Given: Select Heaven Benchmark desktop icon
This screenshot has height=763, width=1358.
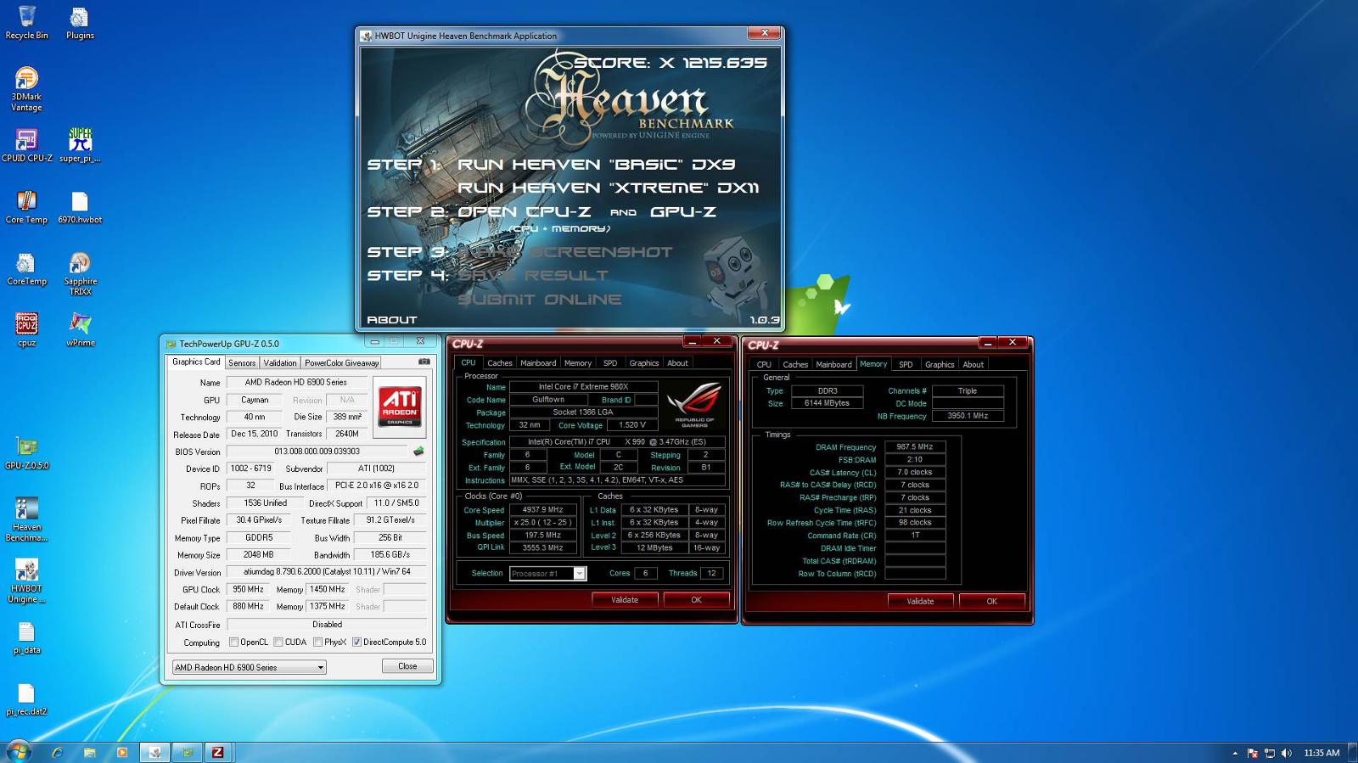Looking at the screenshot, I should 26,519.
